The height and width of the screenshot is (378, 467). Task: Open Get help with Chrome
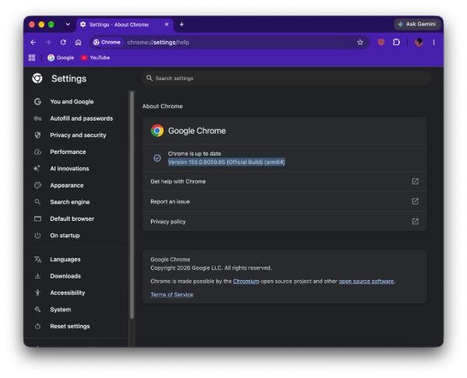pos(284,181)
